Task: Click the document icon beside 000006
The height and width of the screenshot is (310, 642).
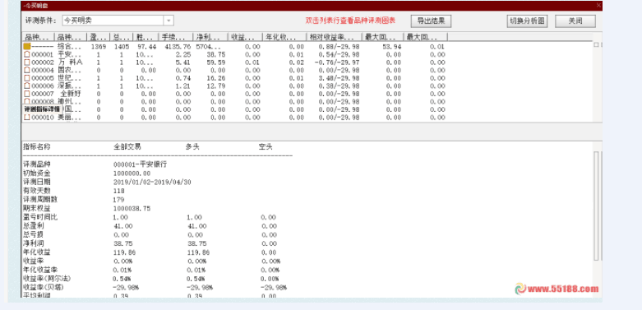Action: (x=27, y=86)
